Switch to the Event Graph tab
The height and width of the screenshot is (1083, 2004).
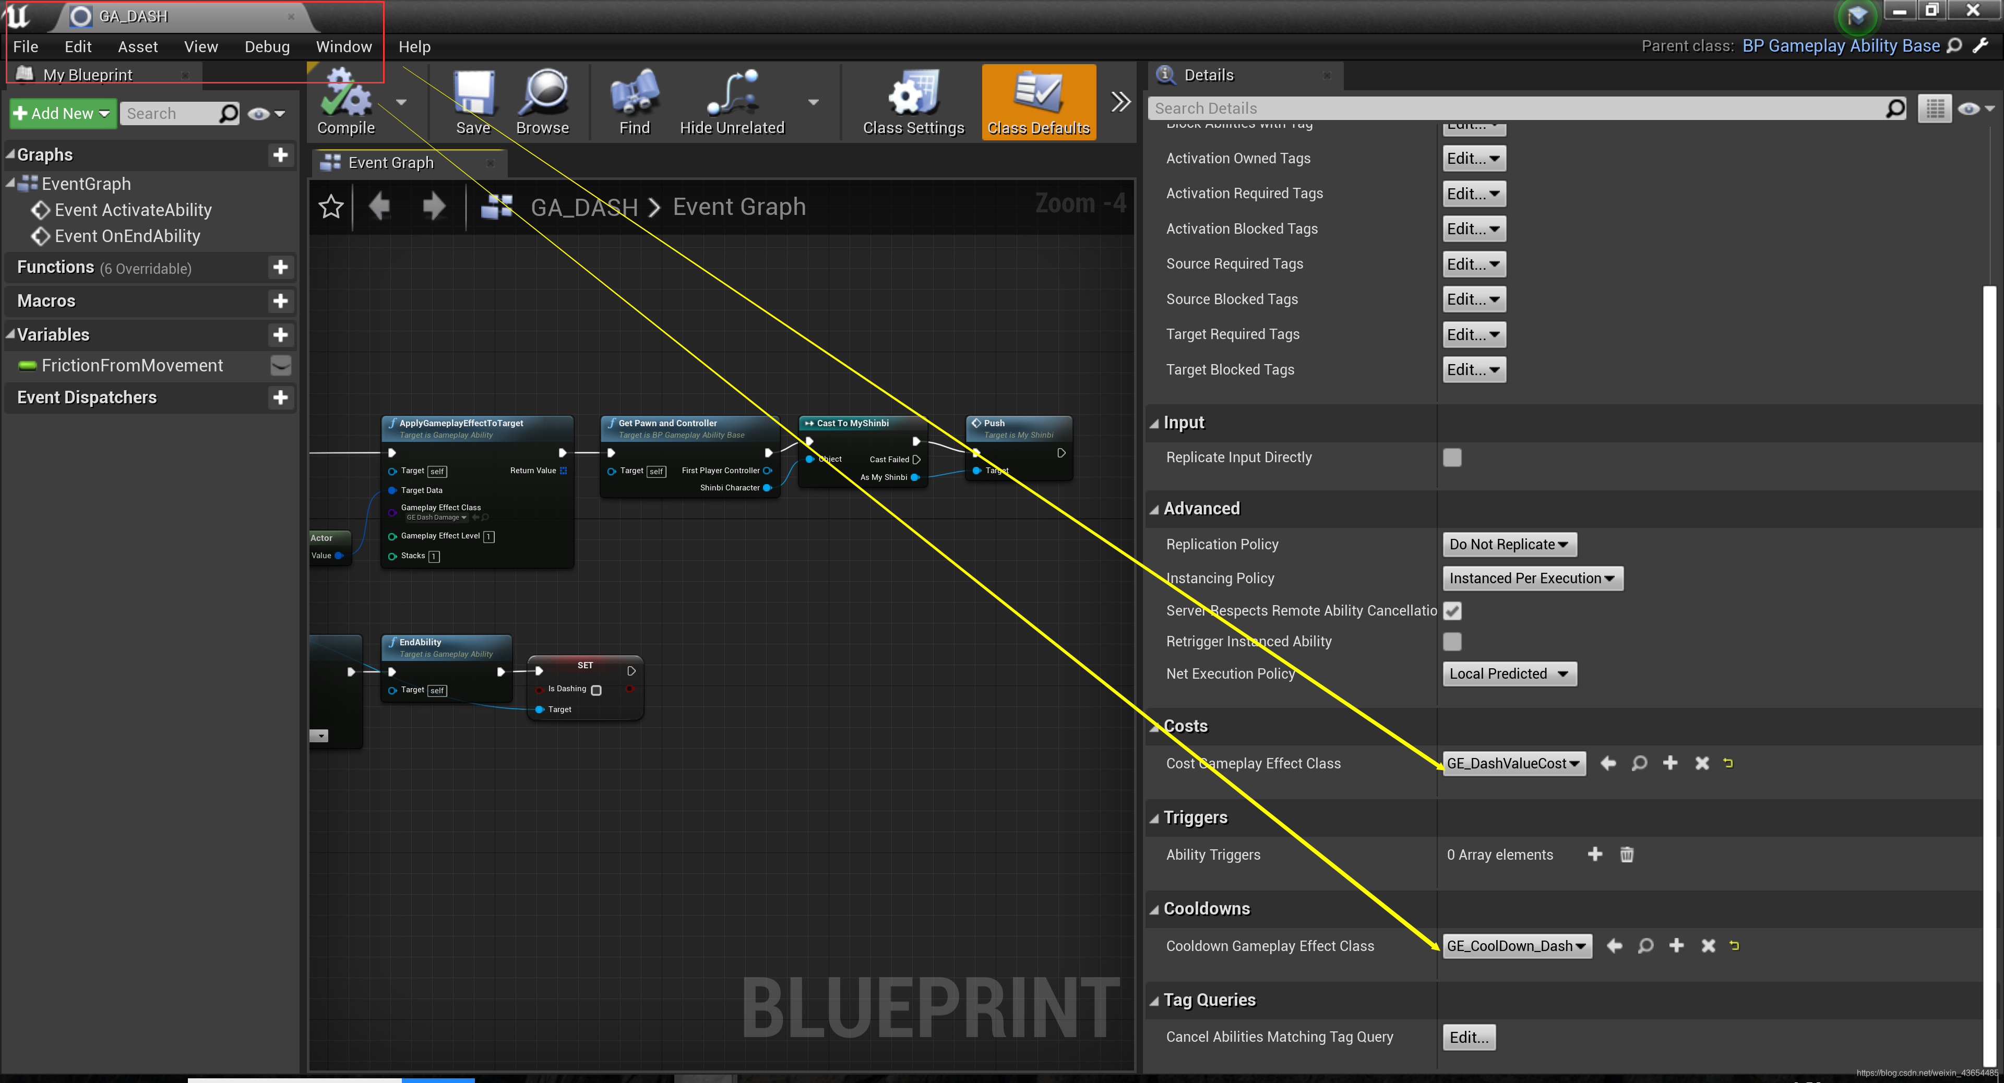(x=390, y=162)
